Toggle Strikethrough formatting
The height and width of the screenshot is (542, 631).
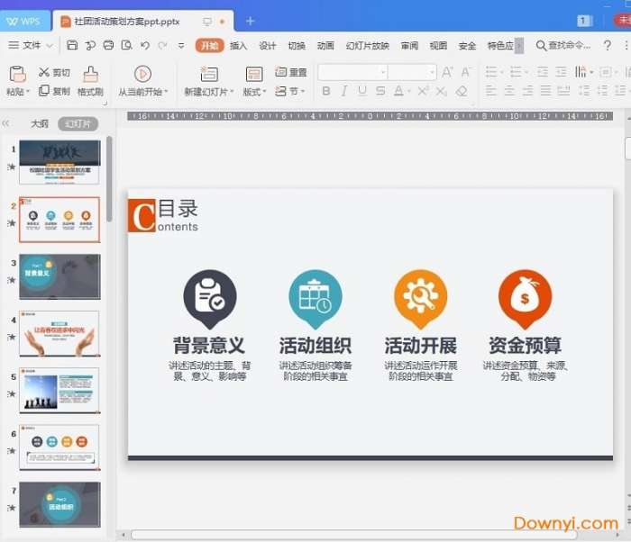(380, 91)
